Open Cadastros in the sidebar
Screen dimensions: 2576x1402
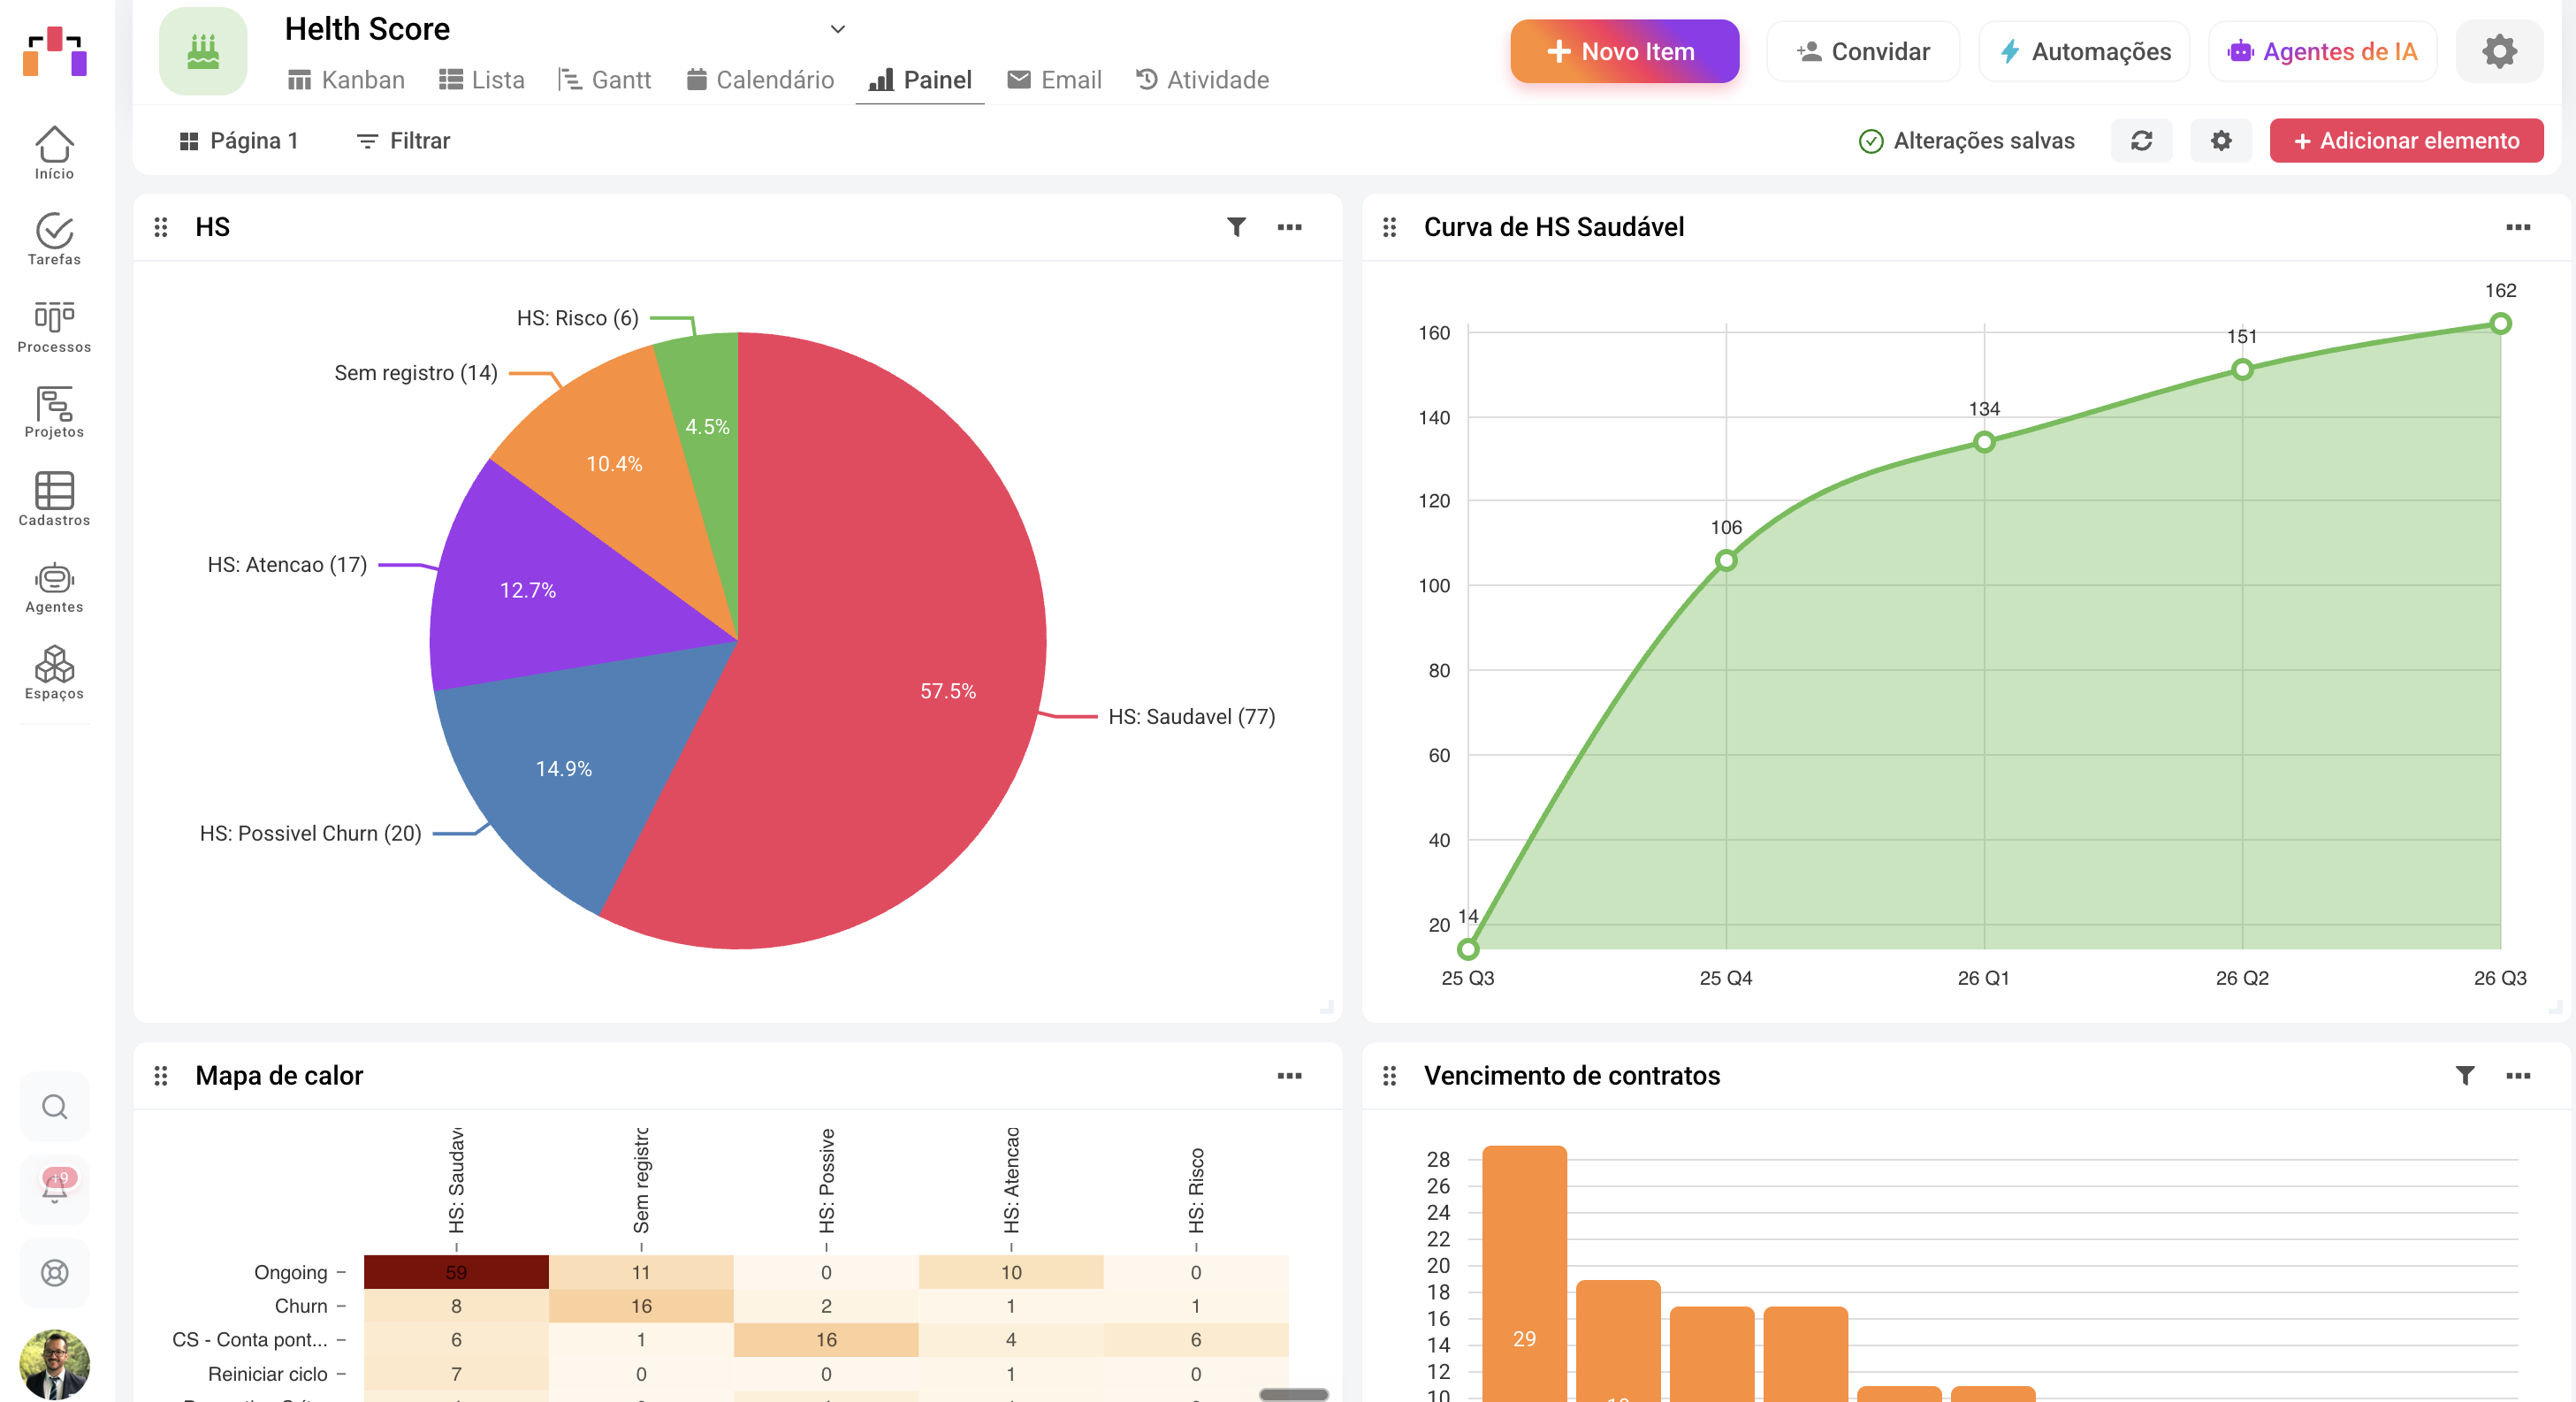click(x=54, y=499)
